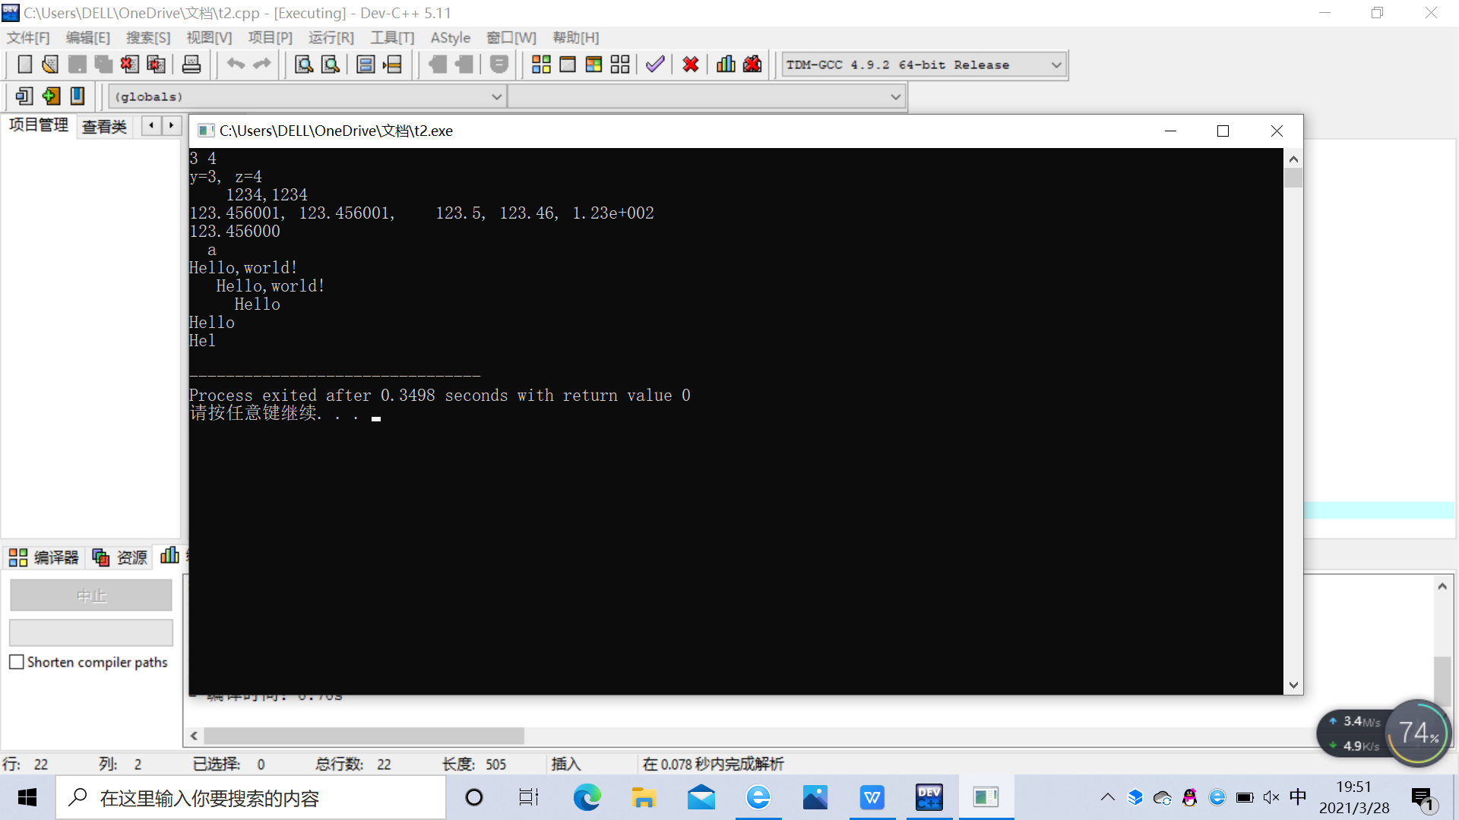Click the red X Stop execution icon
This screenshot has width=1459, height=820.
[x=690, y=65]
